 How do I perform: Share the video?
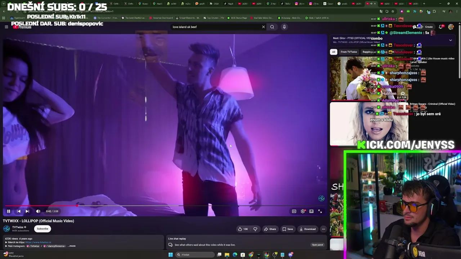pos(270,229)
